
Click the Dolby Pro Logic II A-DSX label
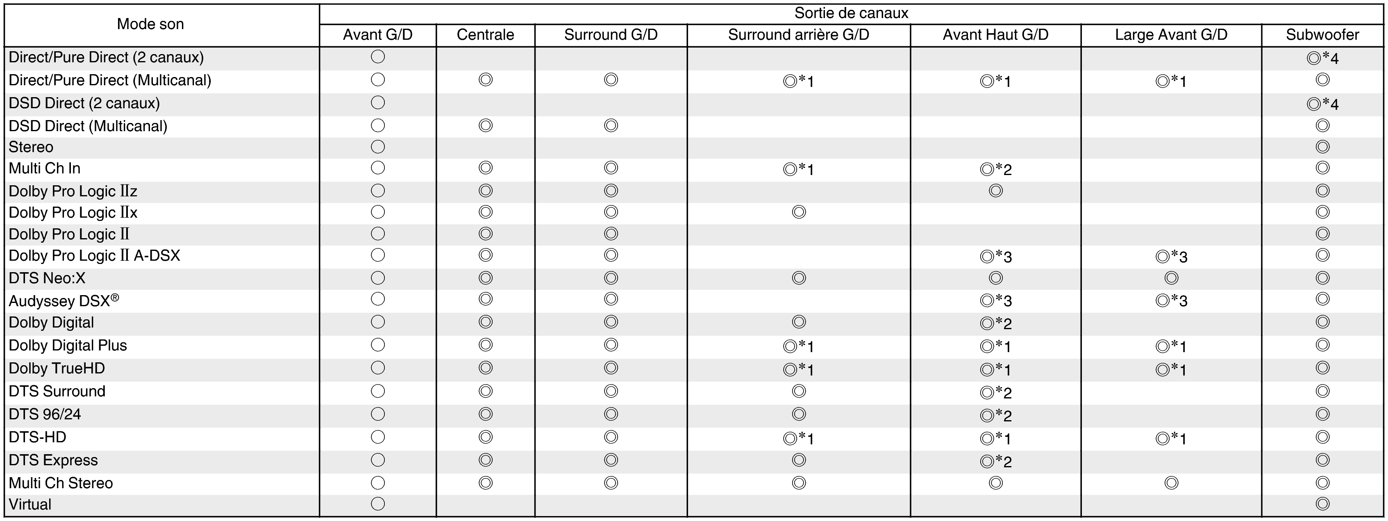[x=94, y=255]
